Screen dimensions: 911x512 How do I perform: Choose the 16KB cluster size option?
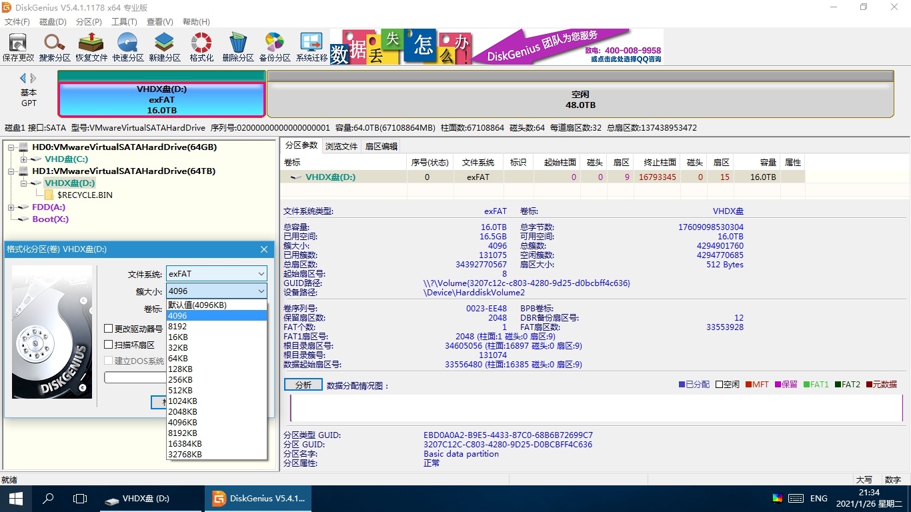point(216,337)
